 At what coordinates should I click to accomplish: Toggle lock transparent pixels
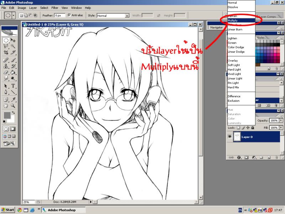[238, 128]
